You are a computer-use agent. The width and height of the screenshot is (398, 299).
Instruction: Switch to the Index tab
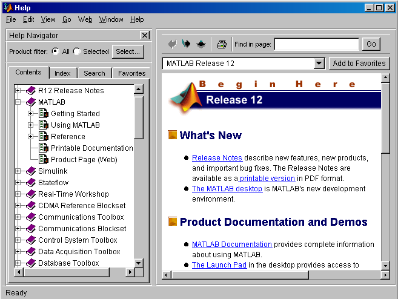(62, 73)
